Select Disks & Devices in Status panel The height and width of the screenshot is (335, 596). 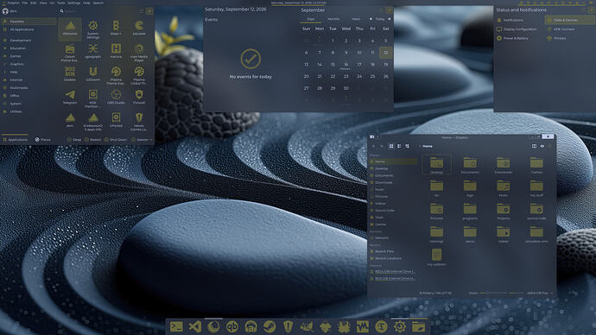point(569,20)
